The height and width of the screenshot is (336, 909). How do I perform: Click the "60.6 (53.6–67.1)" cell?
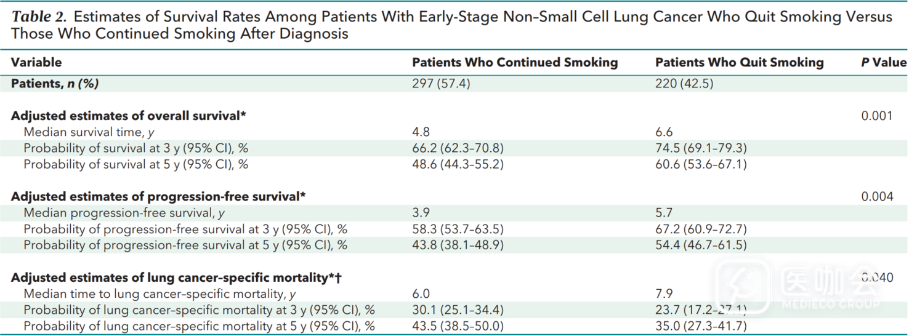700,164
